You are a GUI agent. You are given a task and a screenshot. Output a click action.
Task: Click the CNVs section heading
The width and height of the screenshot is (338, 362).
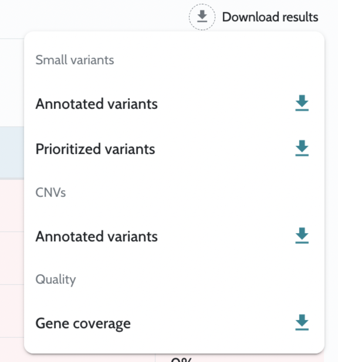click(50, 192)
